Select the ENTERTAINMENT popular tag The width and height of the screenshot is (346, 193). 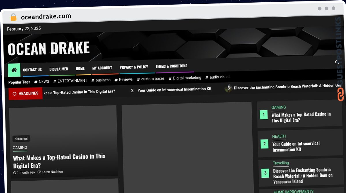(x=70, y=81)
